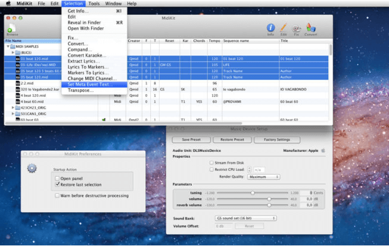Viewport: 389px width, 246px height.
Task: Choose Lyrics To Markers menu item
Action: click(94, 67)
